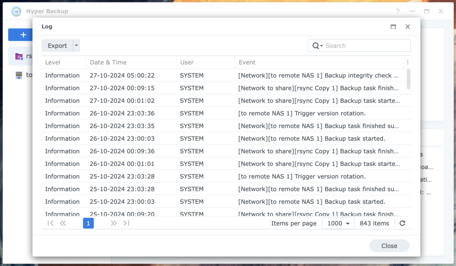This screenshot has width=456, height=266.
Task: Expand the Export dropdown arrow
Action: [x=76, y=45]
